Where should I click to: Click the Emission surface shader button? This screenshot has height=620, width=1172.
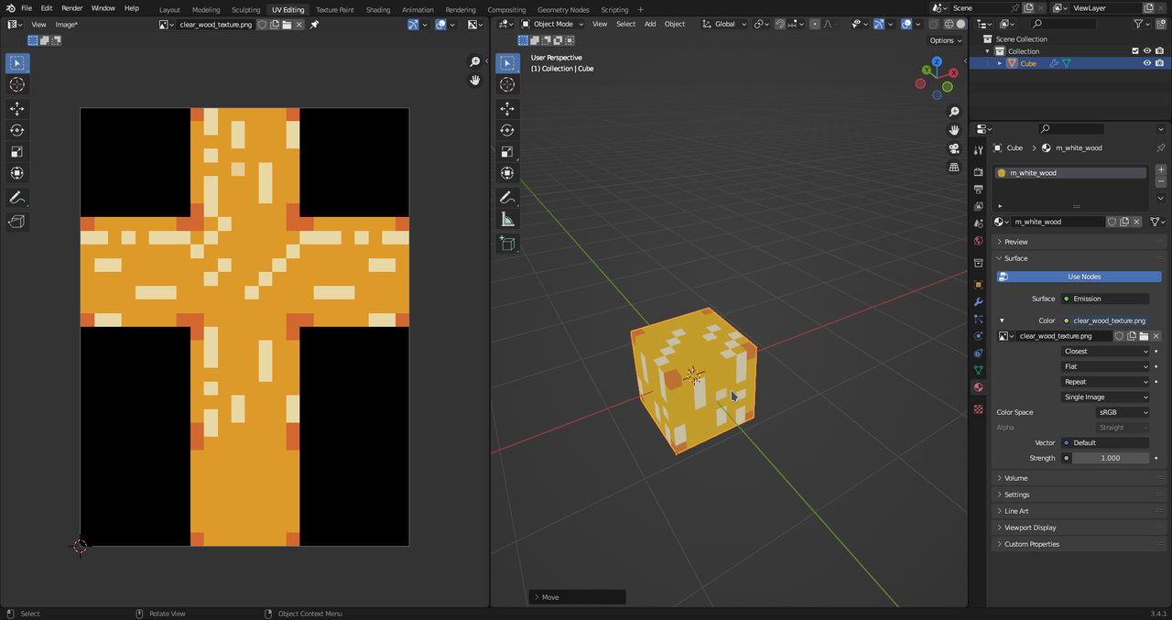pyautogui.click(x=1105, y=299)
